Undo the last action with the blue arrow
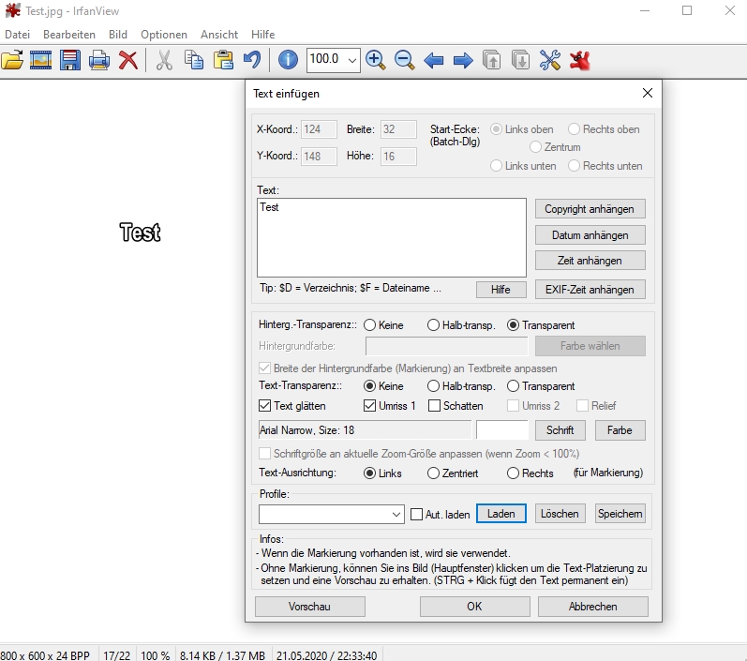The width and height of the screenshot is (747, 661). coord(252,61)
